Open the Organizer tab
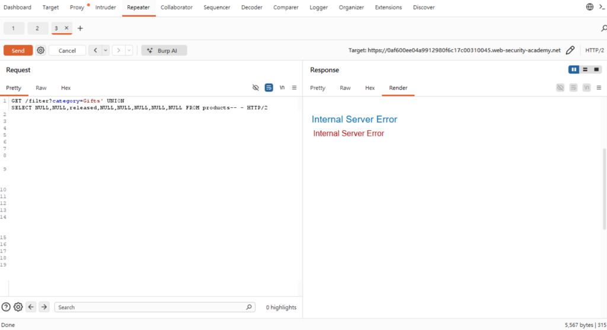This screenshot has width=607, height=330. (351, 7)
